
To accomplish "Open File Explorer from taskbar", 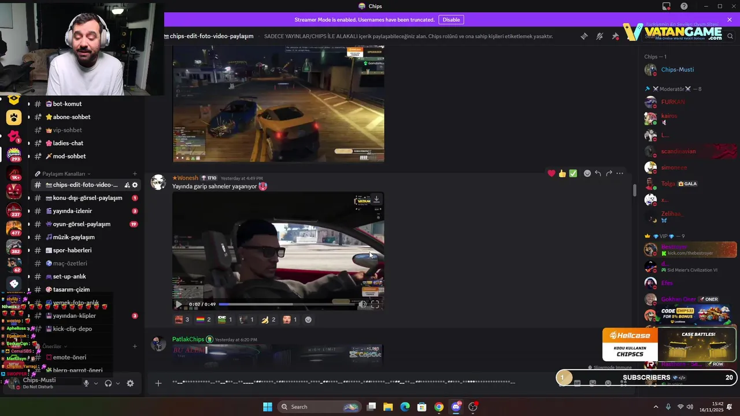I will pos(388,407).
